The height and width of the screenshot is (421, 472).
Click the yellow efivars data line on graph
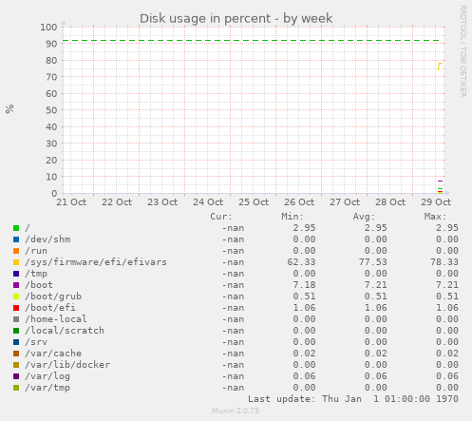(440, 67)
